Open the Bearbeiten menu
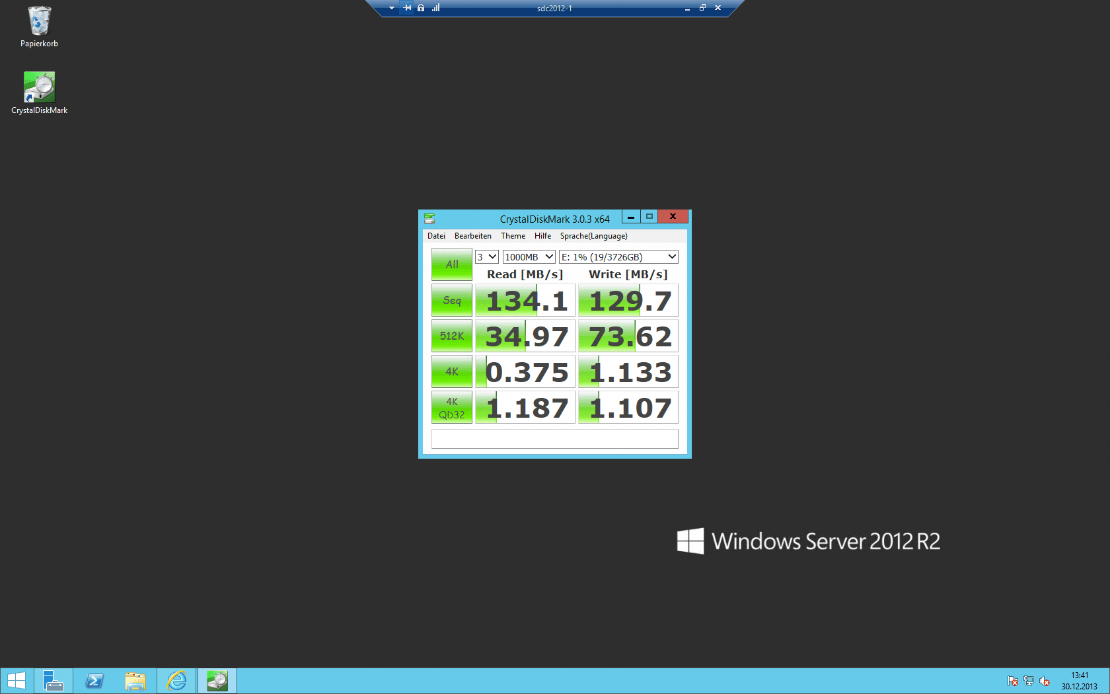The image size is (1110, 694). coord(473,236)
